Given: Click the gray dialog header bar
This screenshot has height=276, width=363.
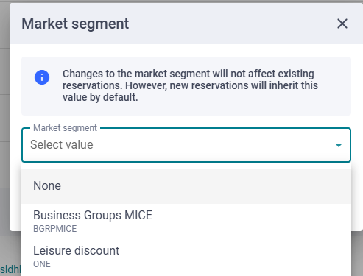Looking at the screenshot, I should point(186,24).
